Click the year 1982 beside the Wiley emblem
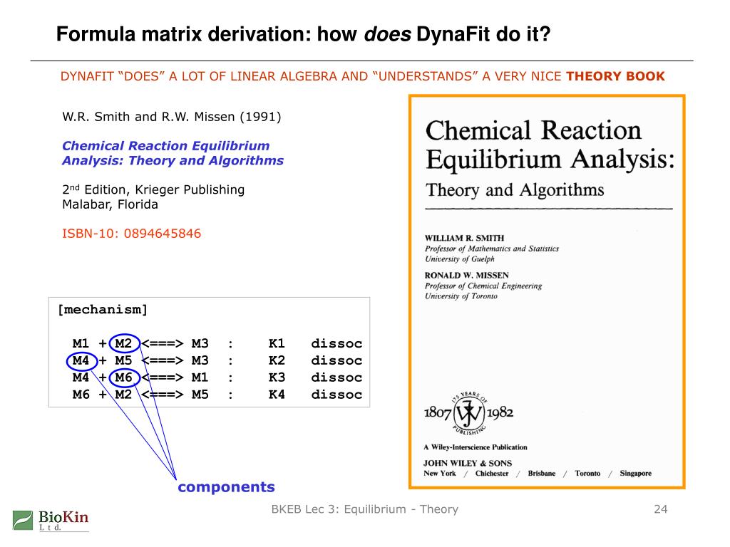 (x=500, y=412)
